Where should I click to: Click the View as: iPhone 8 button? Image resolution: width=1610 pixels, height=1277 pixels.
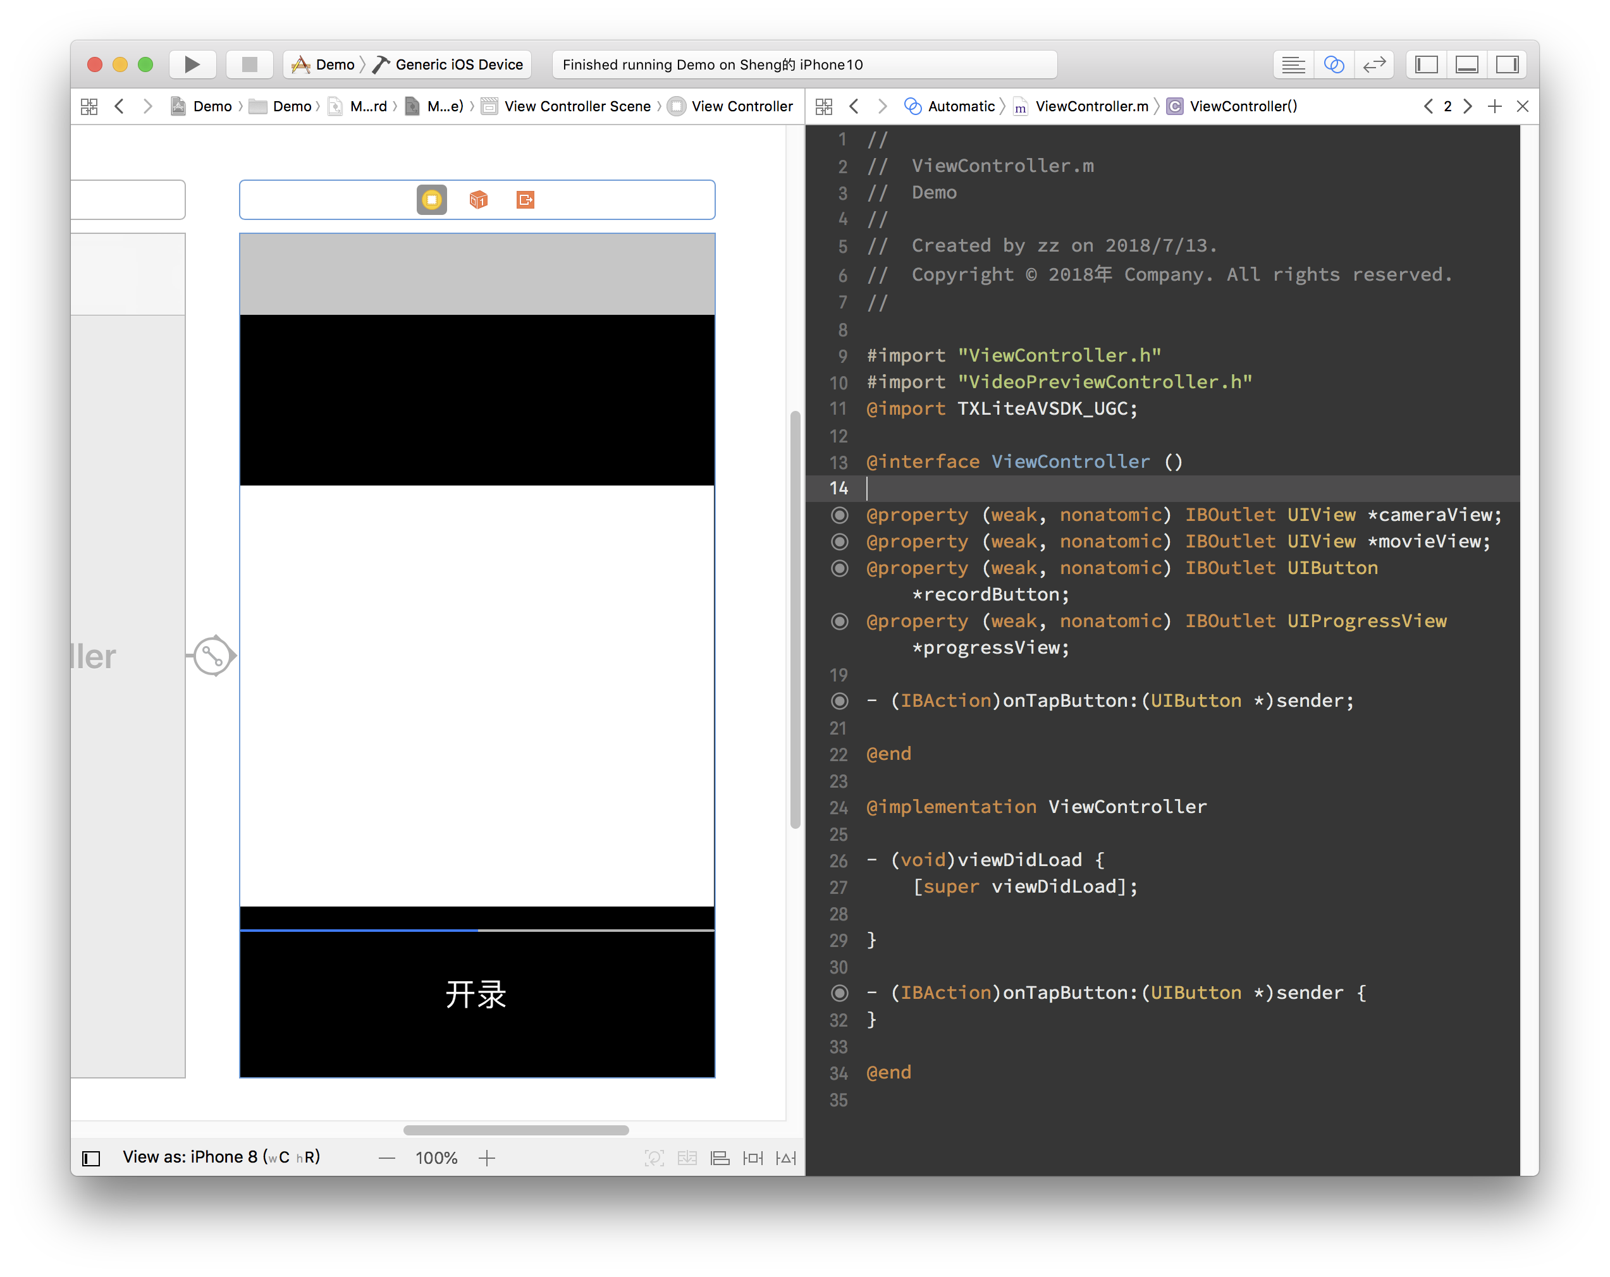coord(221,1157)
